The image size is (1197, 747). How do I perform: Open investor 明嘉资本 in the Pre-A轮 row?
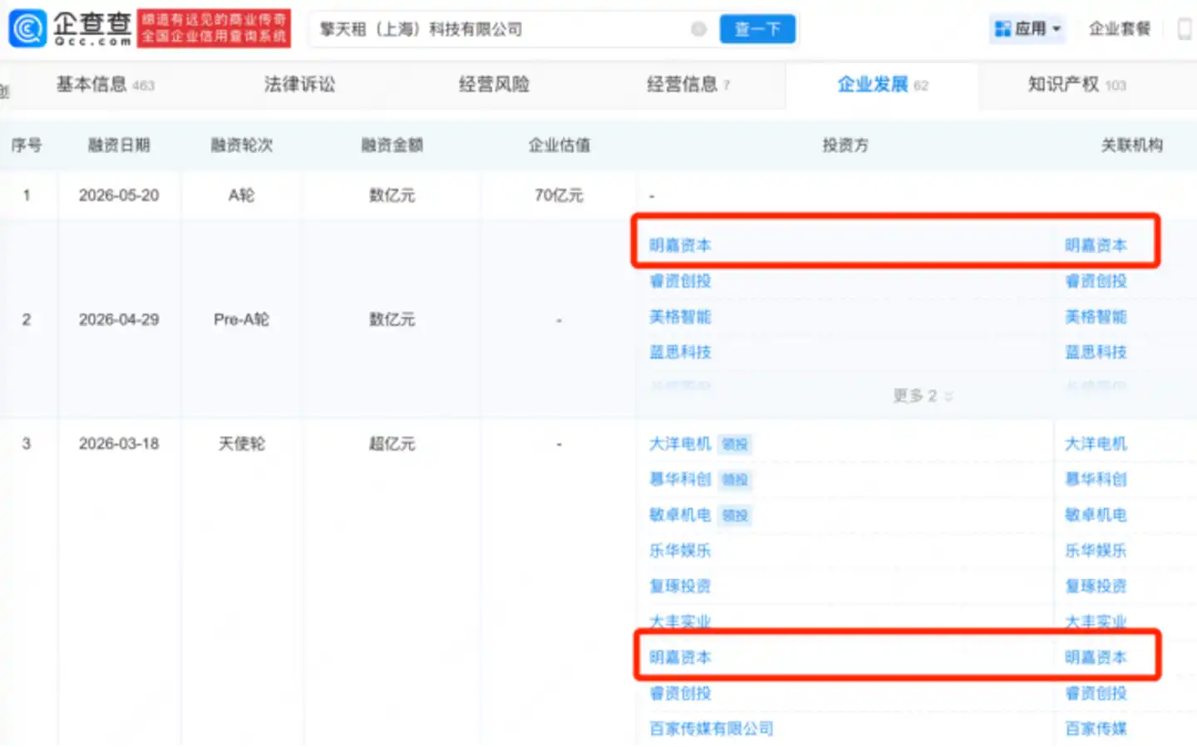coord(680,245)
